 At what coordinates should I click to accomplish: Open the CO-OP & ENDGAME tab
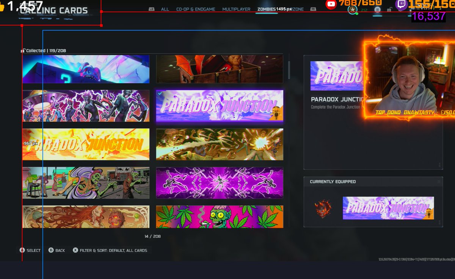[195, 9]
